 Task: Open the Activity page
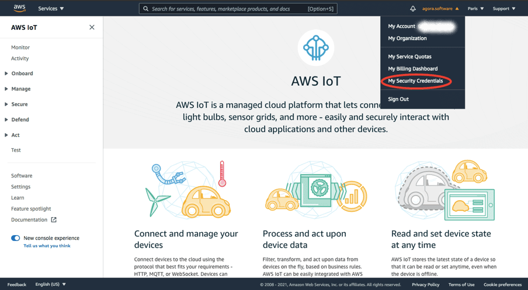(20, 58)
